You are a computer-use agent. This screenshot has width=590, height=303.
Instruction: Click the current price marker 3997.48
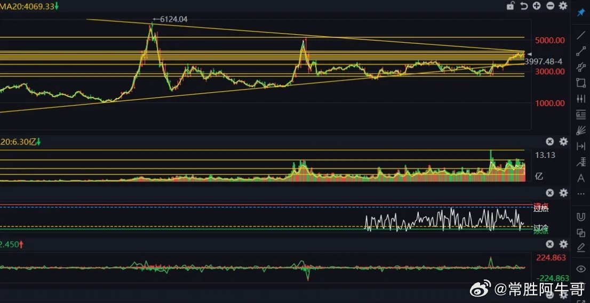coord(544,61)
